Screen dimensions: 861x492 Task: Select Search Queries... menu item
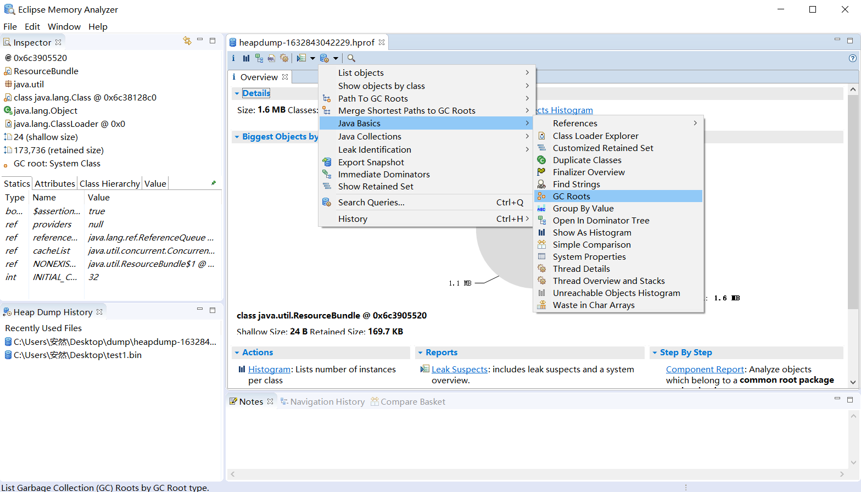point(426,202)
